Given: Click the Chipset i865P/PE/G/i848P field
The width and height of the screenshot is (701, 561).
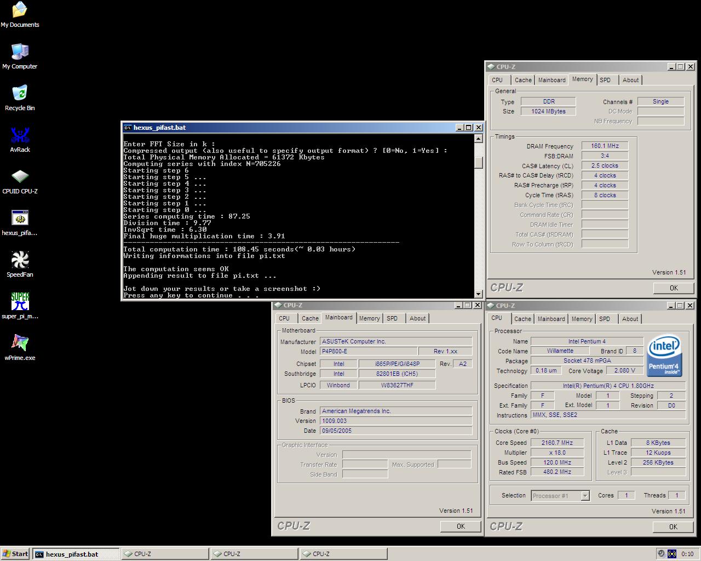Looking at the screenshot, I should tap(397, 364).
